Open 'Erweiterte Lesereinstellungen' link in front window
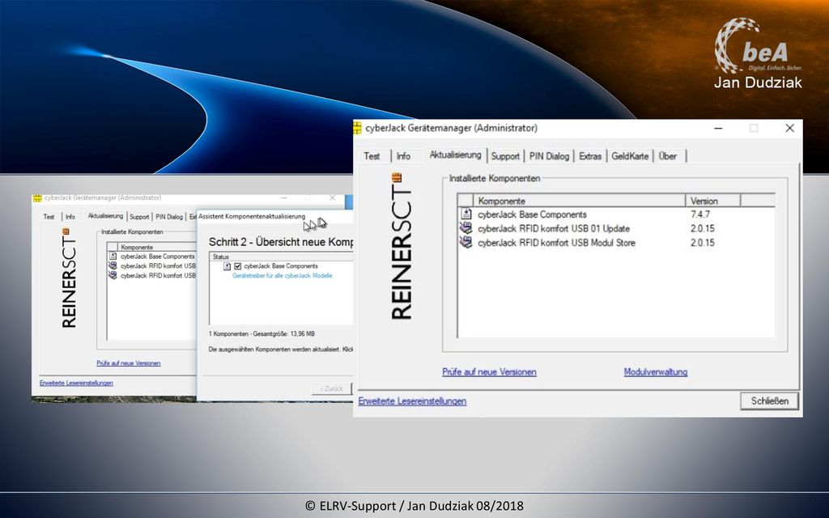 (412, 401)
